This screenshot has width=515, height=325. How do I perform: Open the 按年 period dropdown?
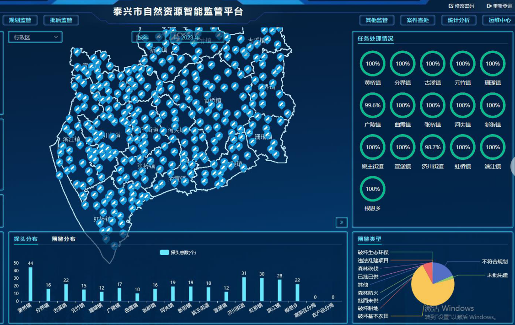(149, 37)
